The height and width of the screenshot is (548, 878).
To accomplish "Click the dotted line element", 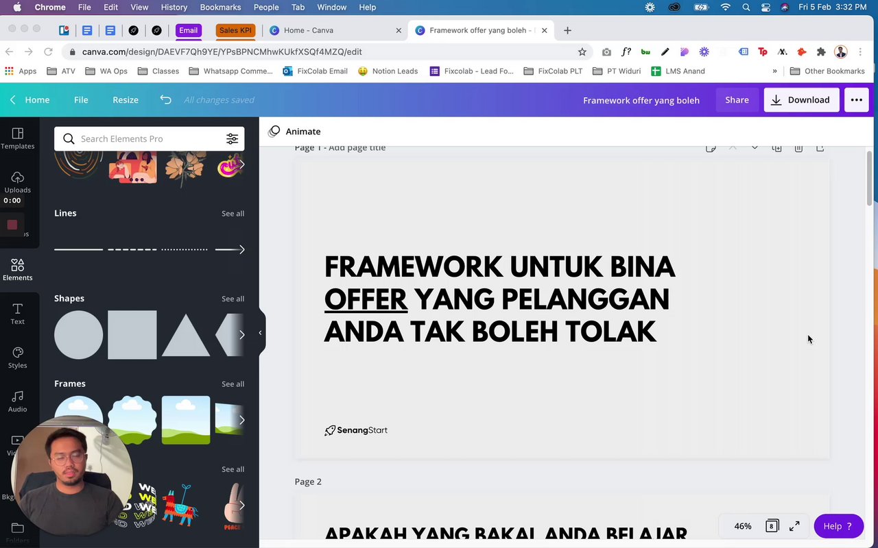I will 184,249.
